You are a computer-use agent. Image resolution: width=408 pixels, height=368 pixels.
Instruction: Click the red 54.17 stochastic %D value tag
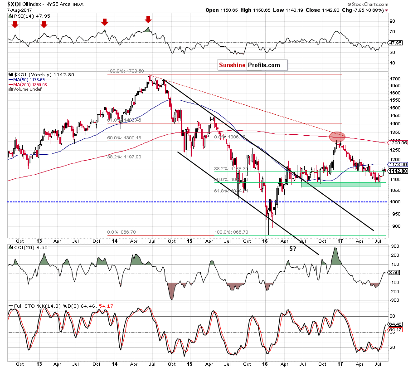click(x=395, y=330)
